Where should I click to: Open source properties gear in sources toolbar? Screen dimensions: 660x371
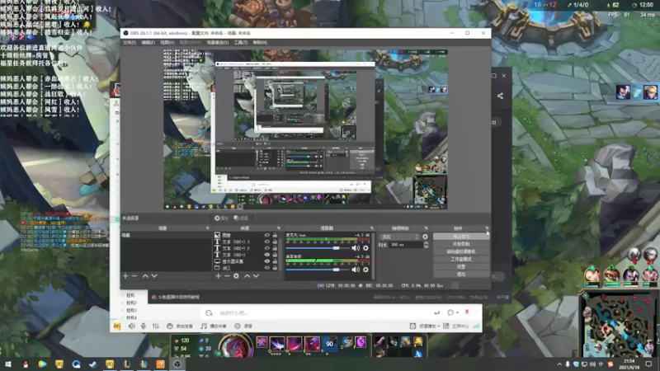click(x=236, y=276)
